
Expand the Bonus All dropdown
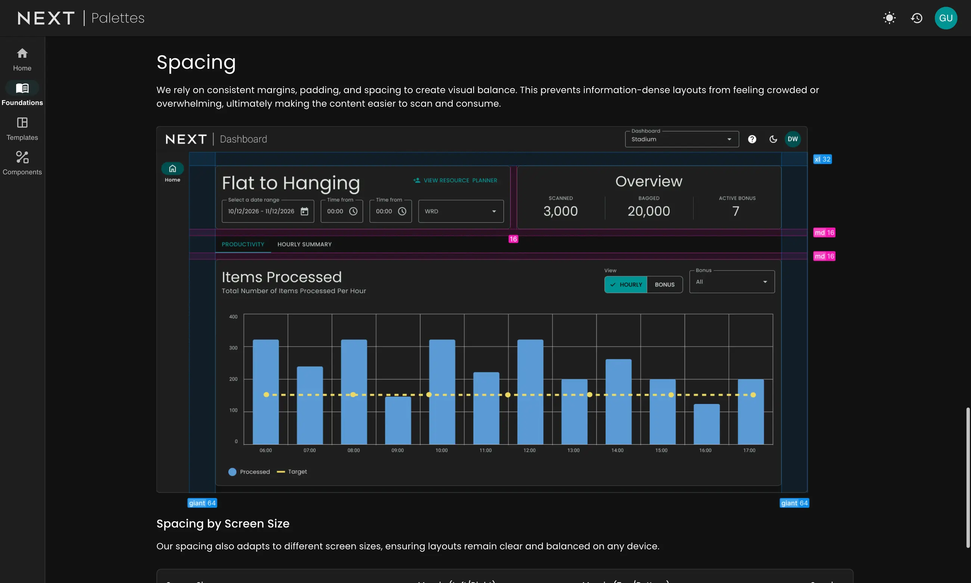(732, 282)
